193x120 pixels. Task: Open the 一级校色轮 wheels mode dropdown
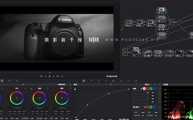pos(62,85)
